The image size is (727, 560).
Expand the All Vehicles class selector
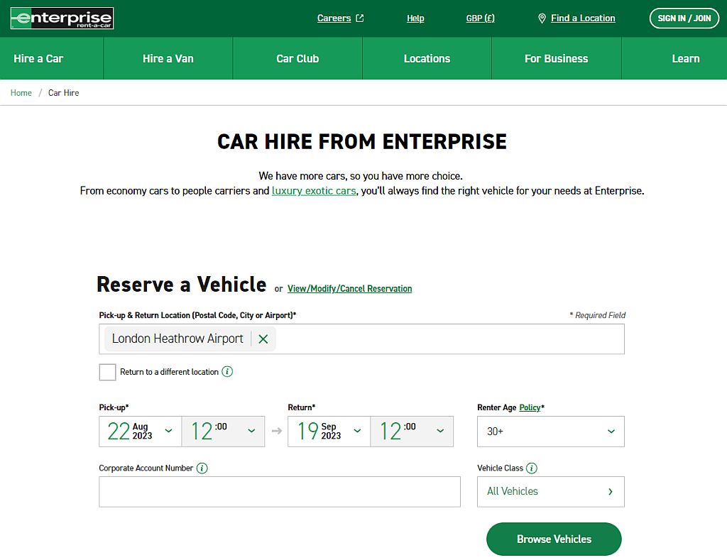550,491
